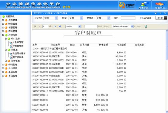Click orange ball icon beside 购货管理

tap(6, 24)
